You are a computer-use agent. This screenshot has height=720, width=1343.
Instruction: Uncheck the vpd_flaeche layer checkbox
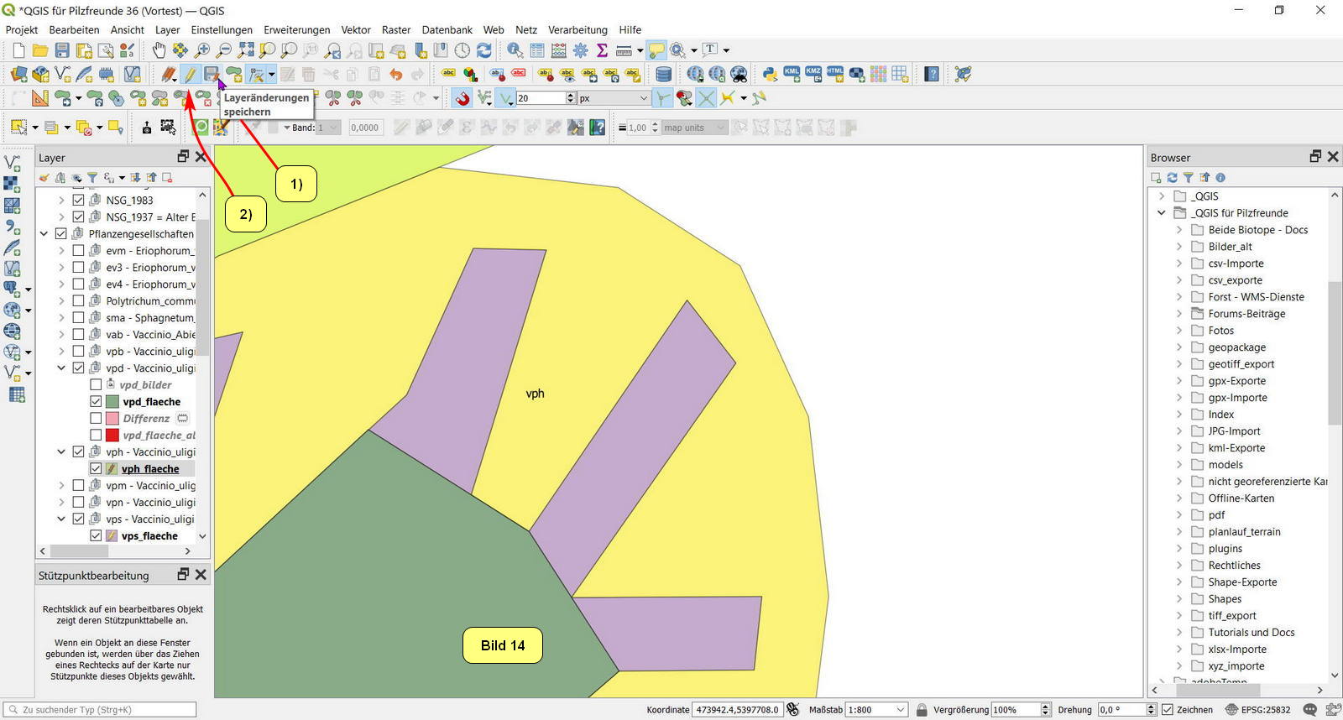[x=96, y=402]
